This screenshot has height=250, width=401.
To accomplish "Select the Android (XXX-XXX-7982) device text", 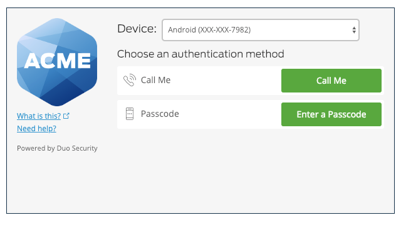I will (209, 30).
